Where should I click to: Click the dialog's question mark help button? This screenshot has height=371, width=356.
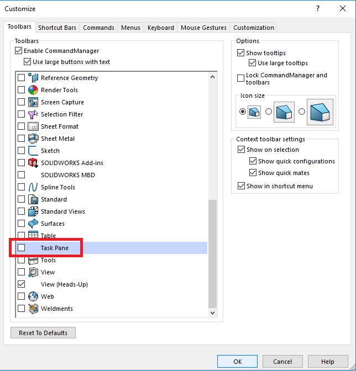pyautogui.click(x=318, y=9)
